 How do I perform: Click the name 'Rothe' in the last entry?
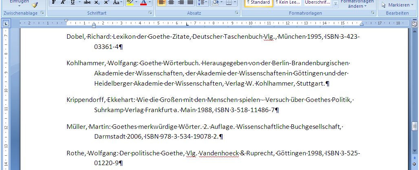point(76,153)
